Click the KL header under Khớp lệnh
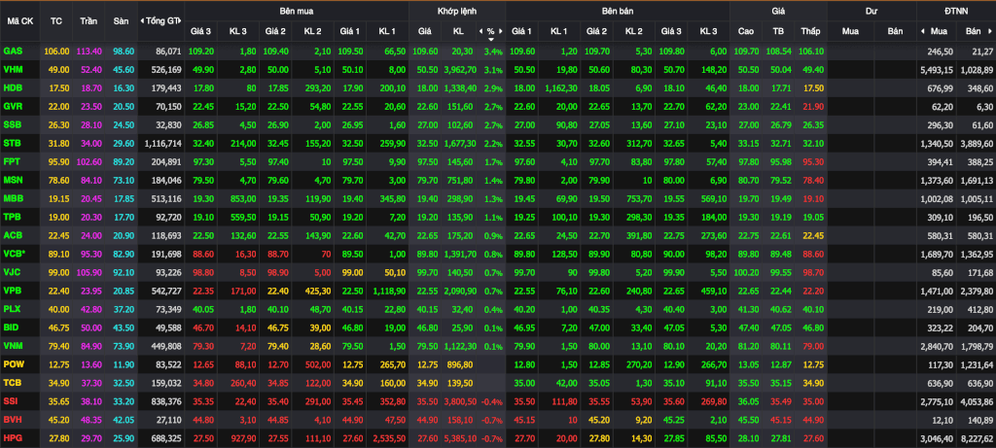This screenshot has height=448, width=996. [x=458, y=30]
